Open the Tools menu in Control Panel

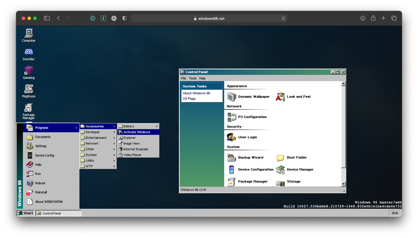(193, 78)
